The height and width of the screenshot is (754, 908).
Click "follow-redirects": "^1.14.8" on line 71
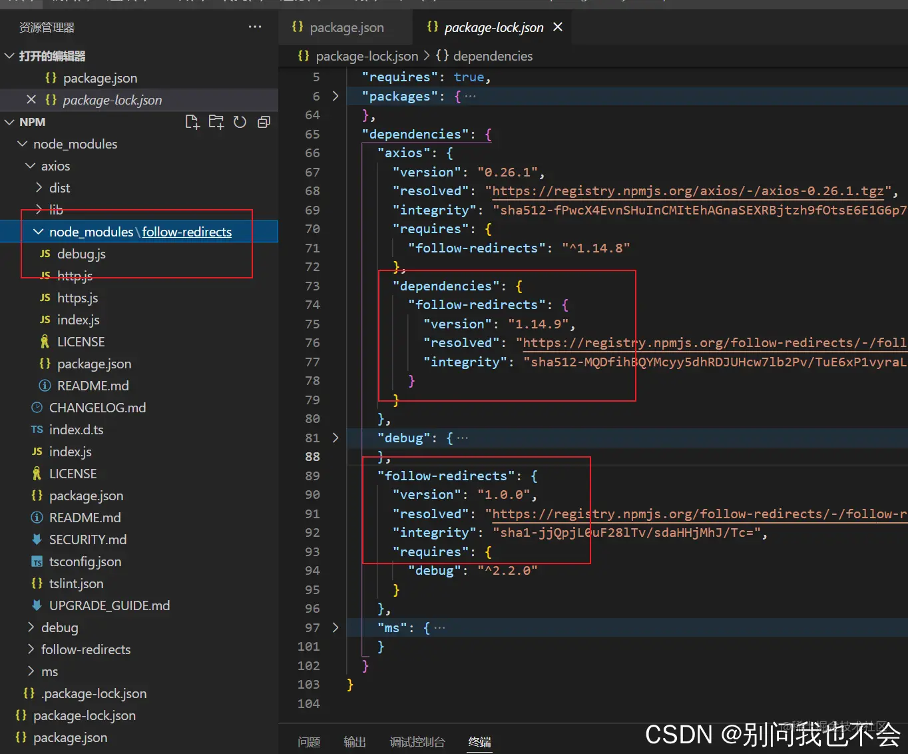(x=519, y=248)
